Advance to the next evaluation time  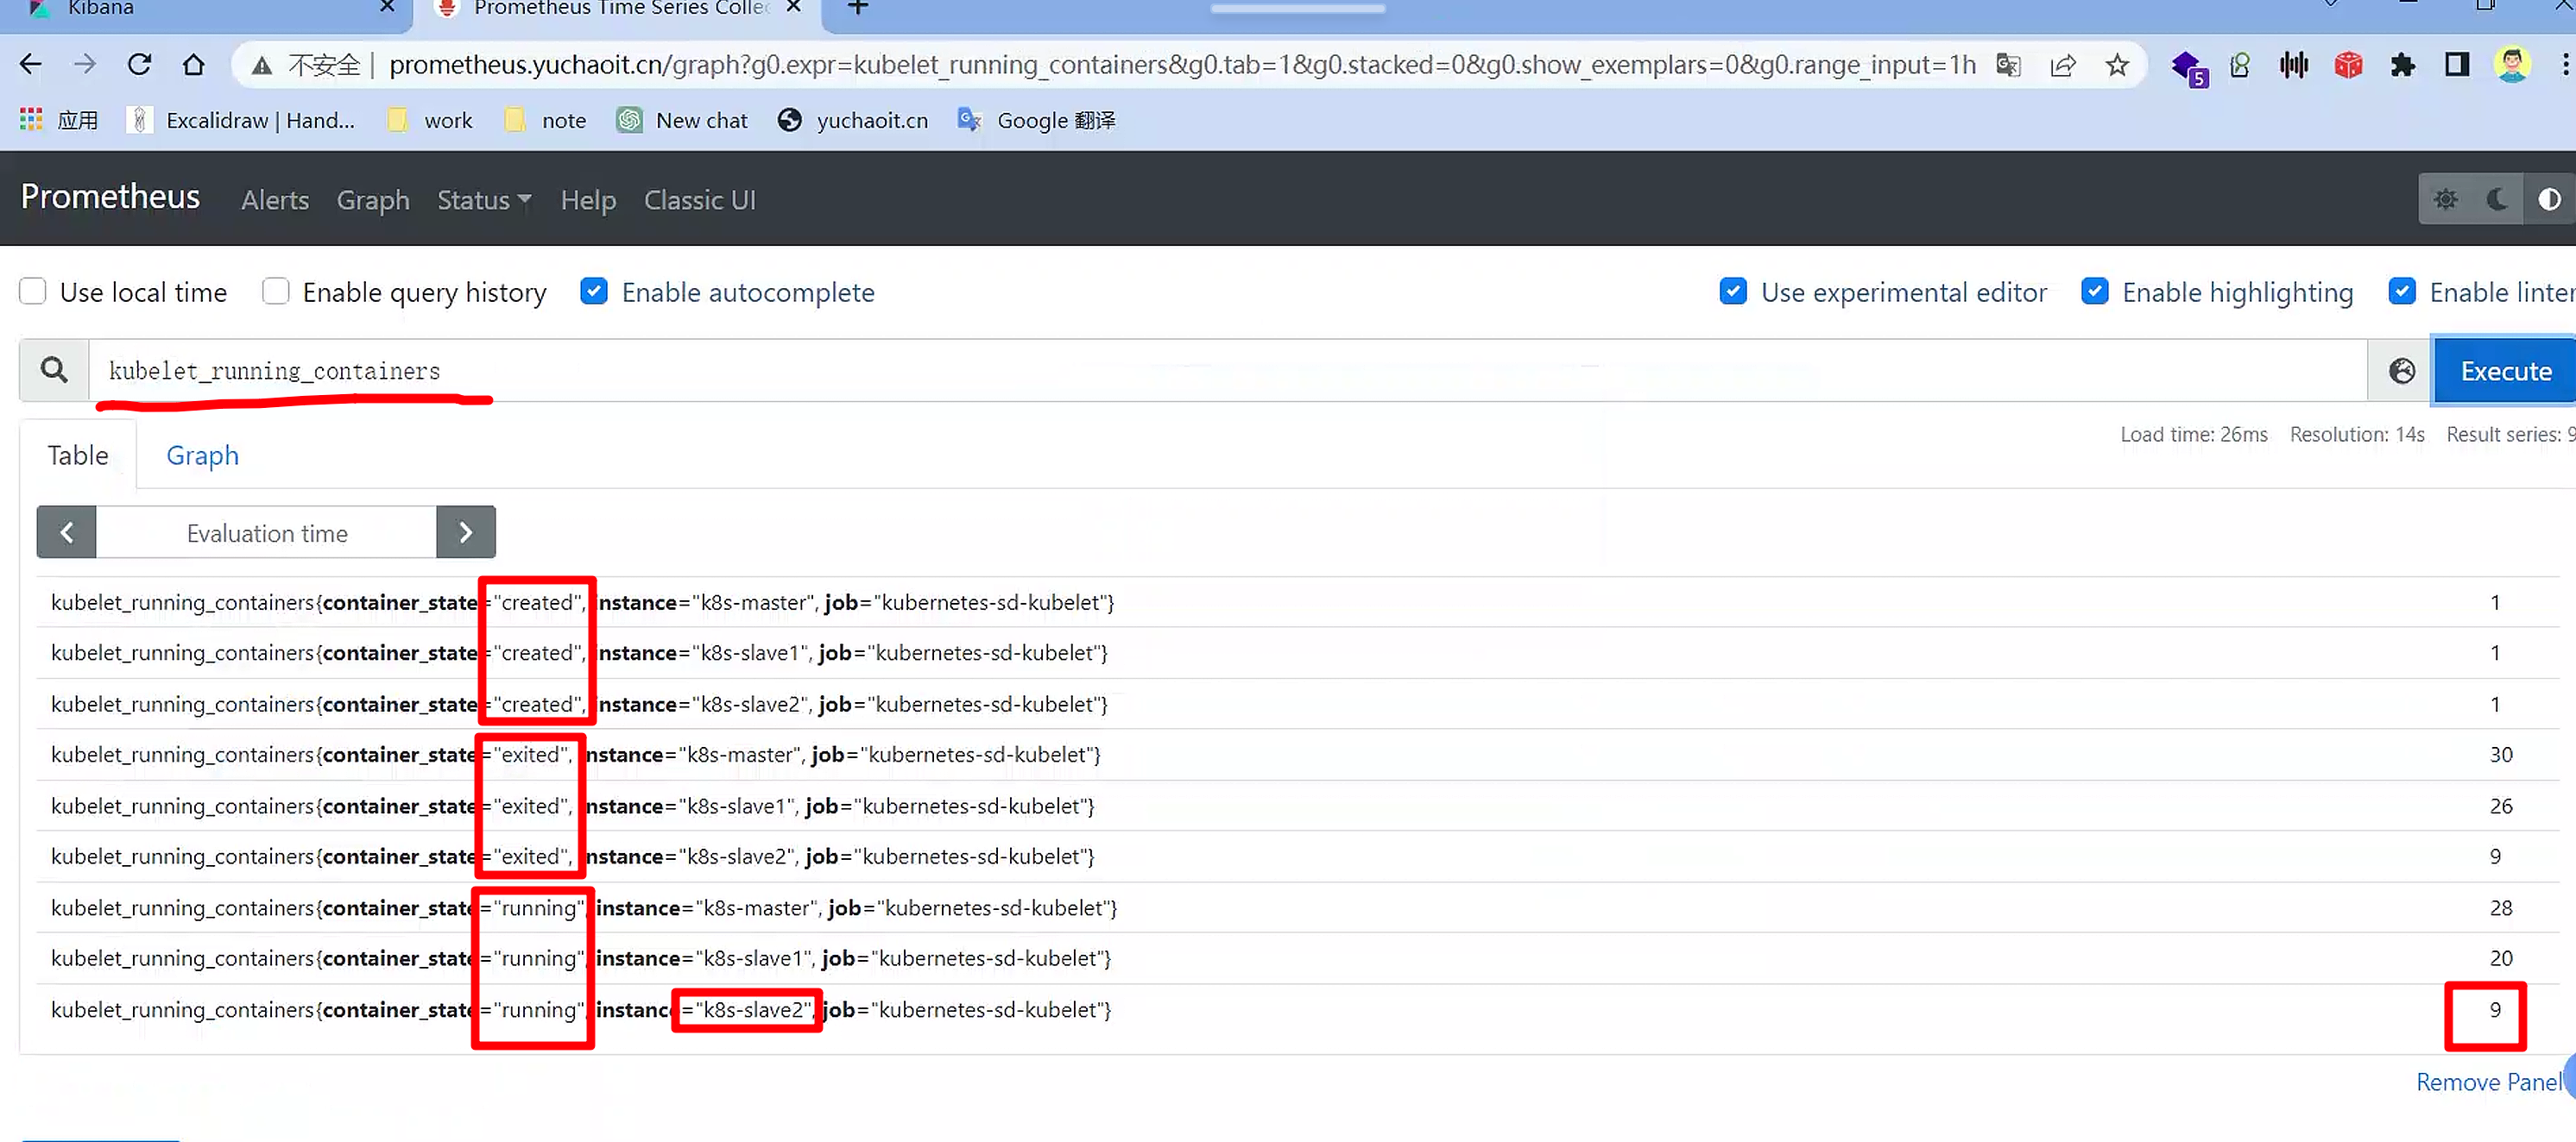pos(465,532)
